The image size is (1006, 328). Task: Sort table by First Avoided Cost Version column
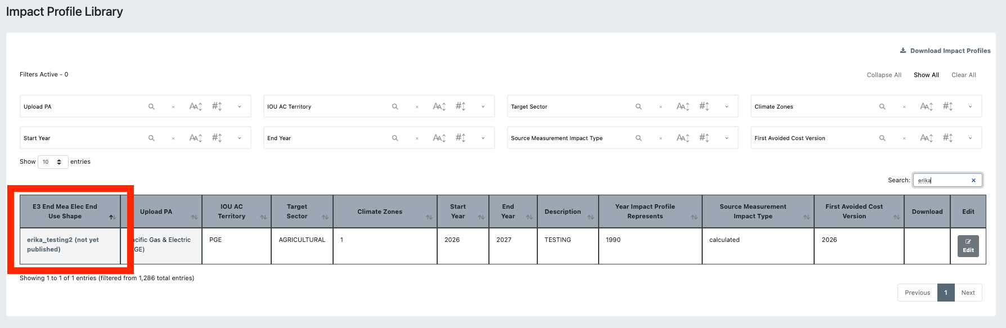point(859,212)
